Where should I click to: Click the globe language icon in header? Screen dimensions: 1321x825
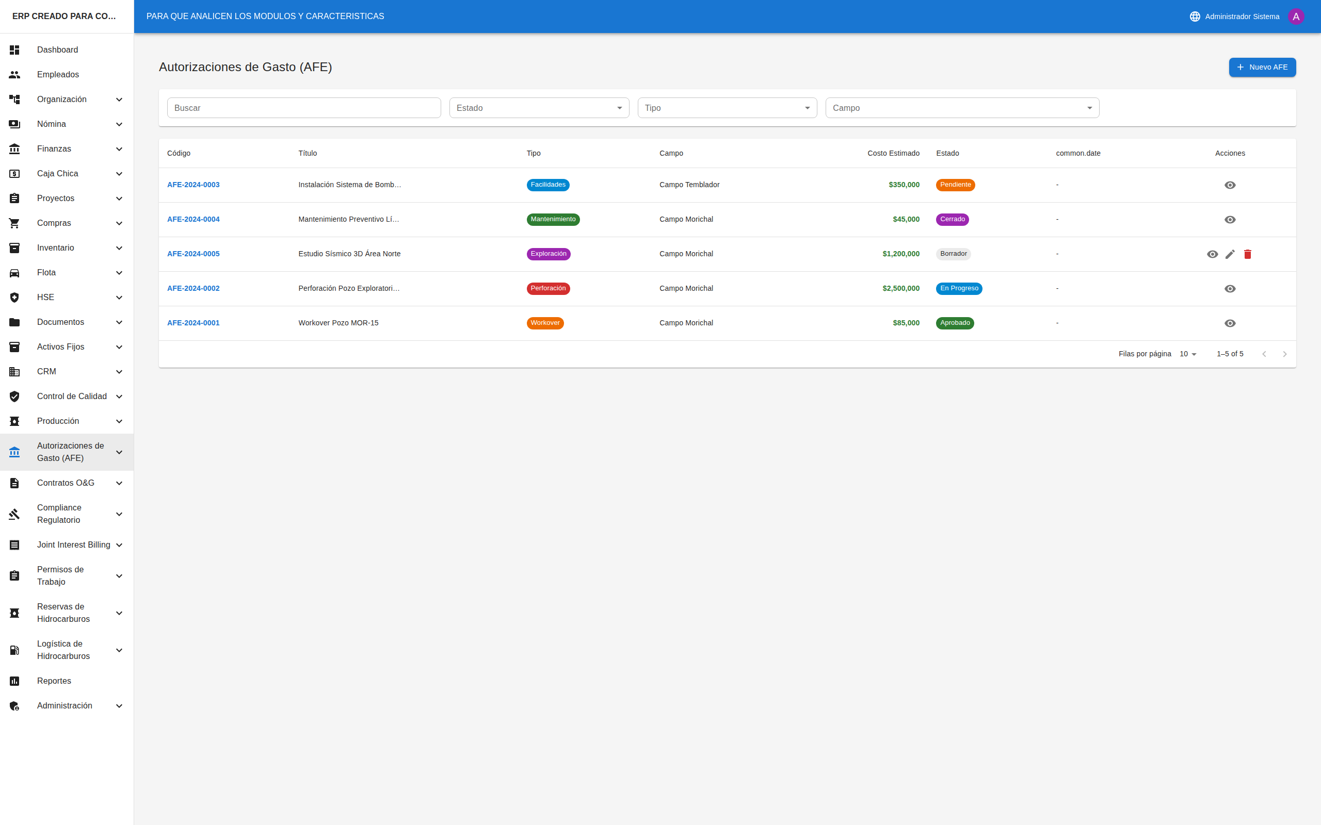[1195, 16]
